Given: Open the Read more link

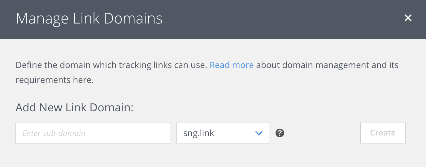Looking at the screenshot, I should click(232, 65).
